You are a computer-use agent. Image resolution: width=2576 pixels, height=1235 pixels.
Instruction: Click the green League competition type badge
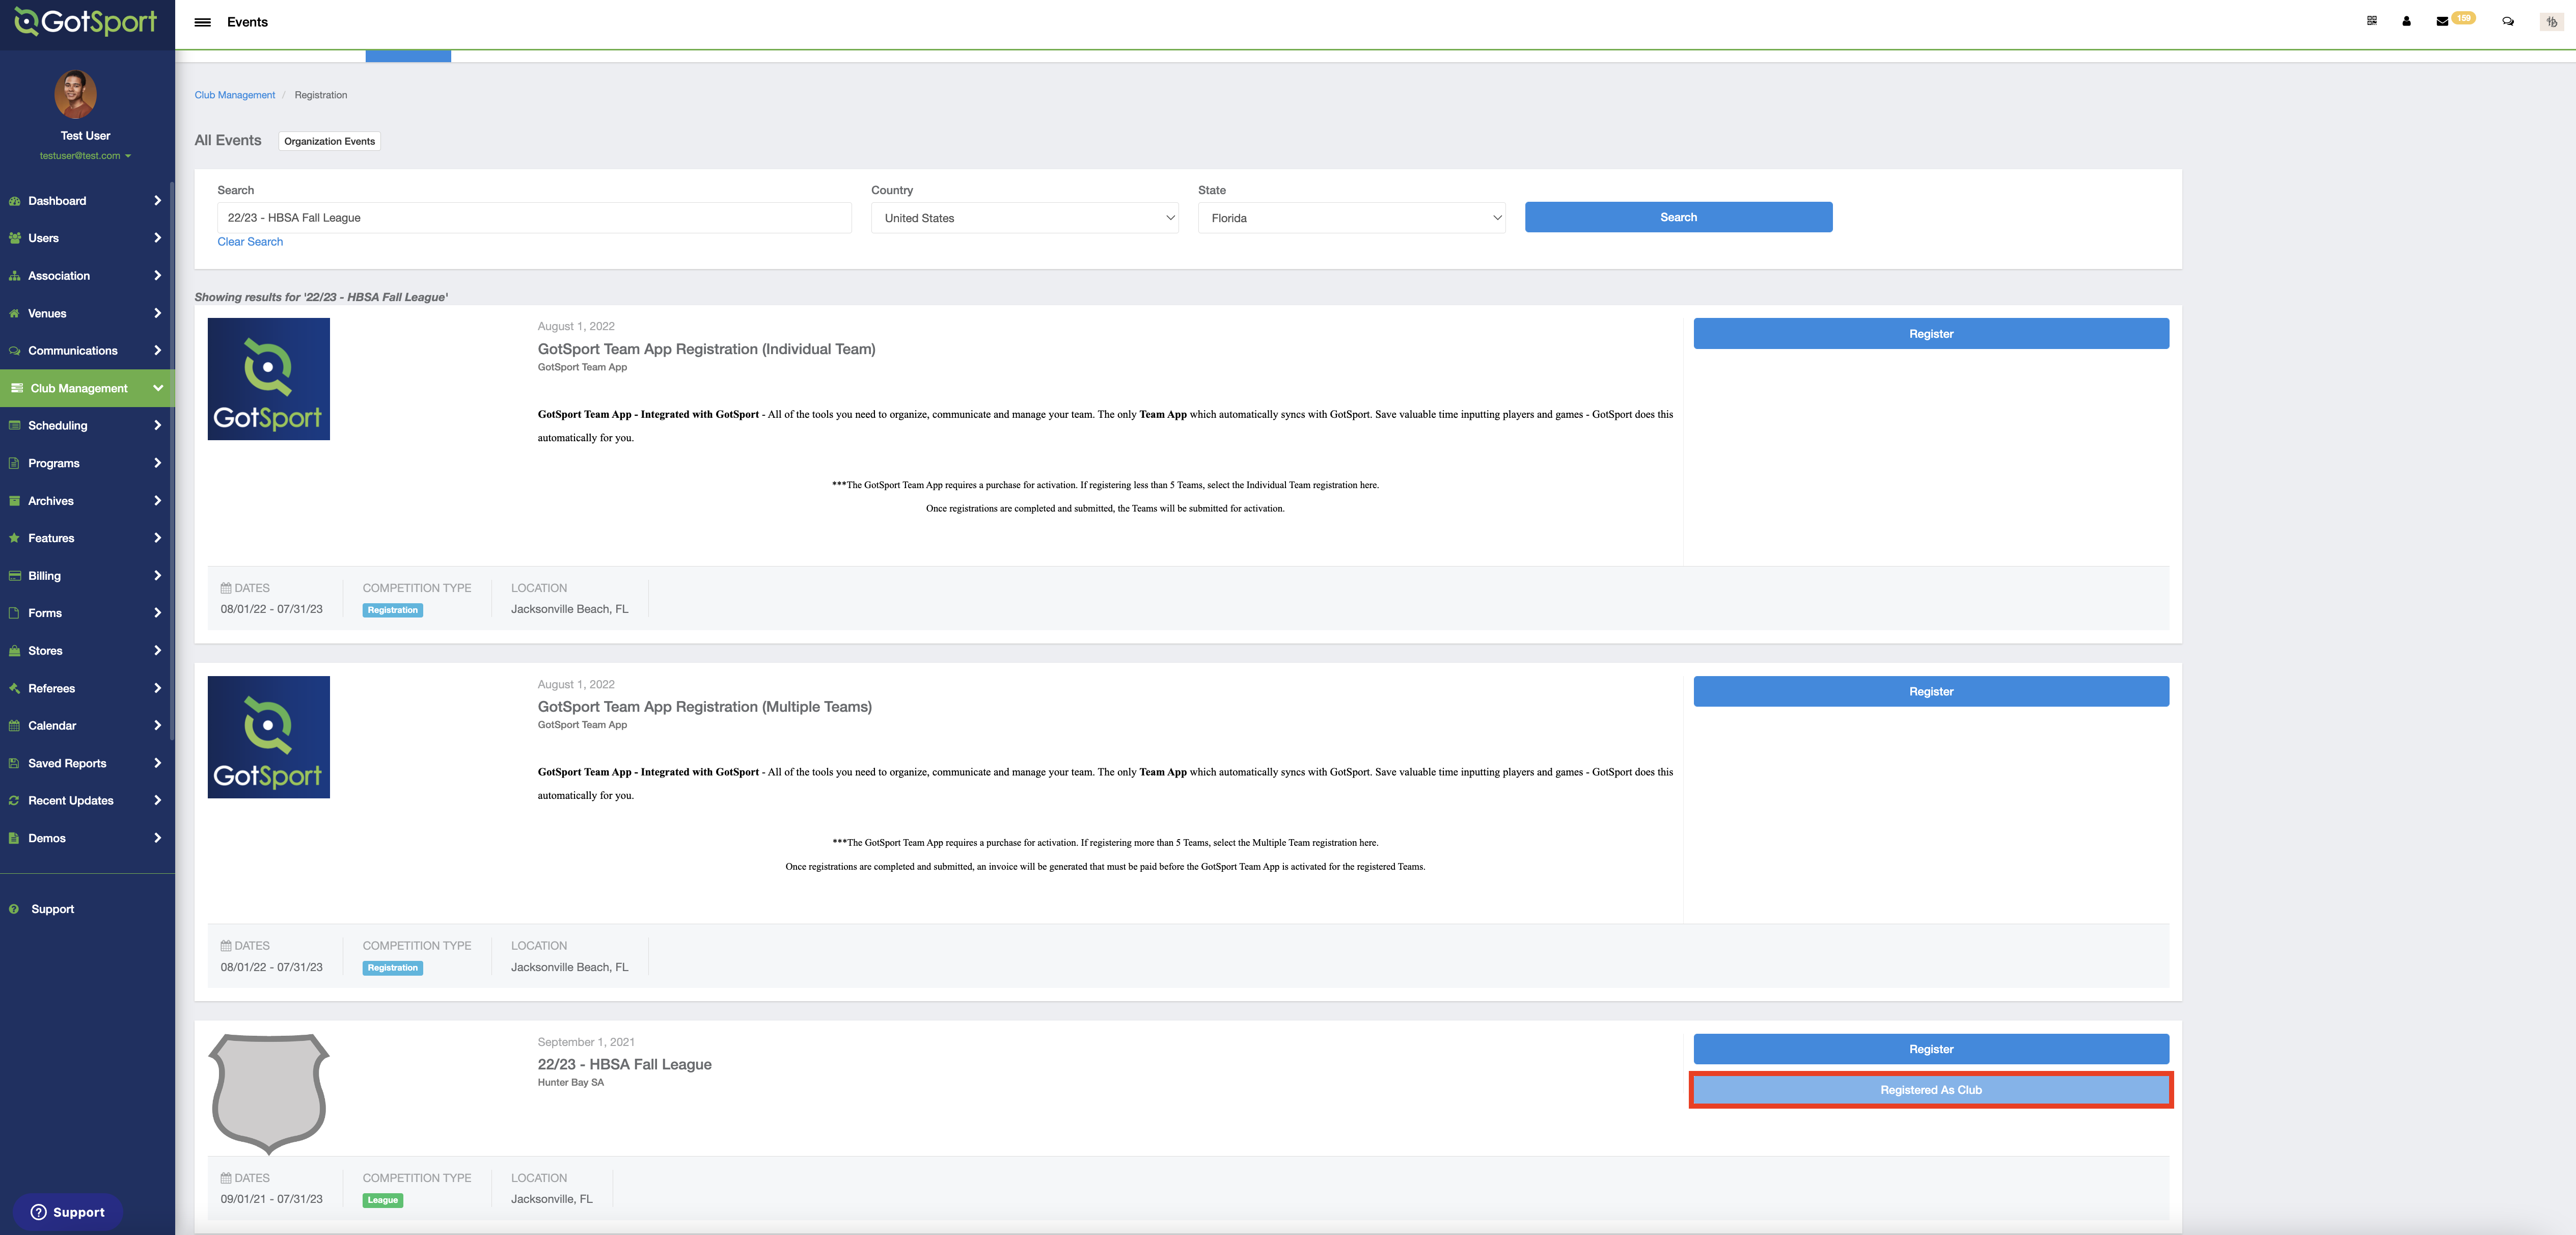(x=382, y=1200)
